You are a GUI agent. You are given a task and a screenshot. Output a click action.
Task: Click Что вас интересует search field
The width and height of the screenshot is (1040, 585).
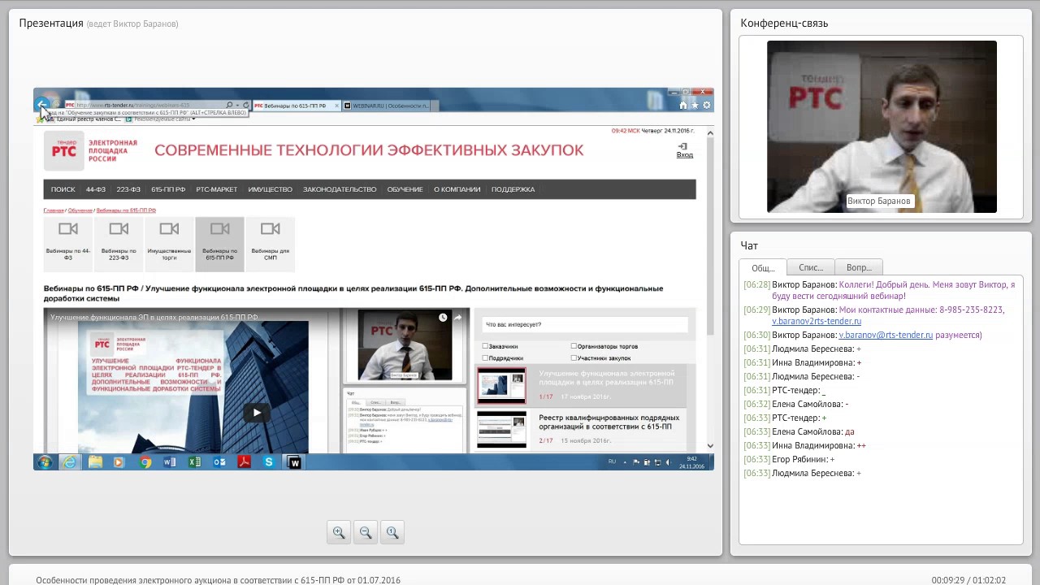pyautogui.click(x=584, y=324)
